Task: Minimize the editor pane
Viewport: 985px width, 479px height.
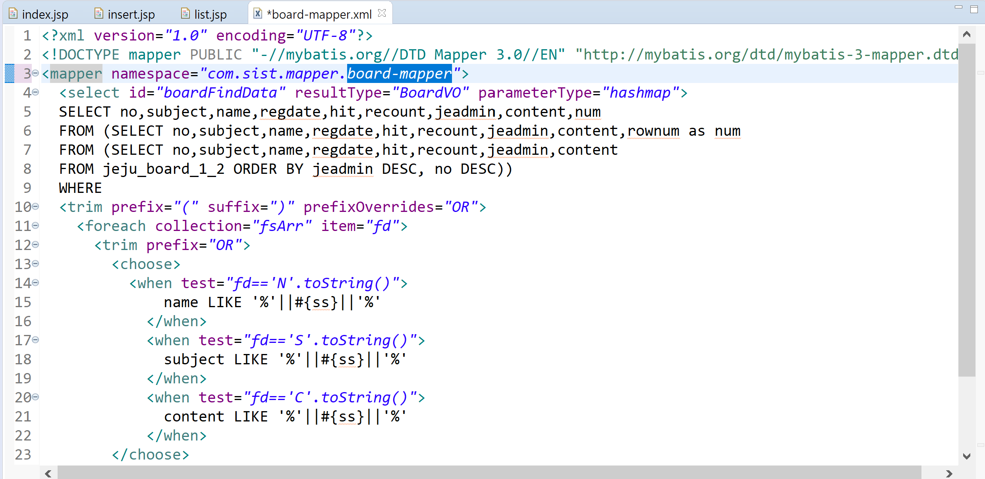Action: (x=958, y=7)
